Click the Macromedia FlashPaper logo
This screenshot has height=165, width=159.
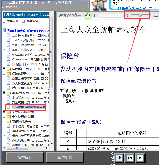(x=70, y=15)
